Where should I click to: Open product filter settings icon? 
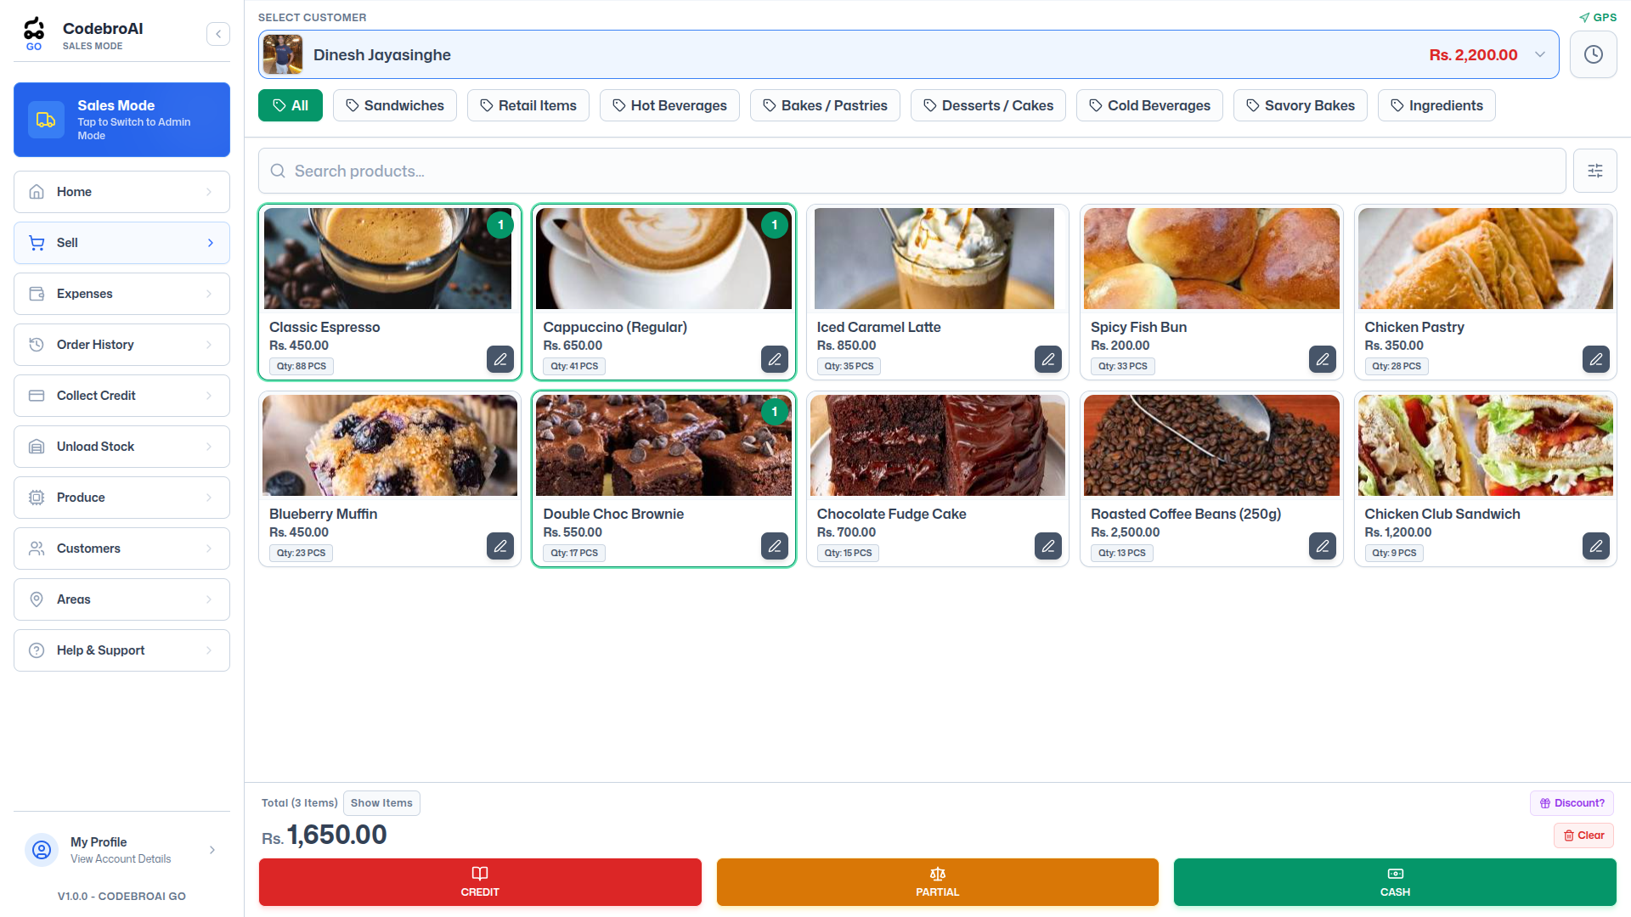coord(1594,171)
